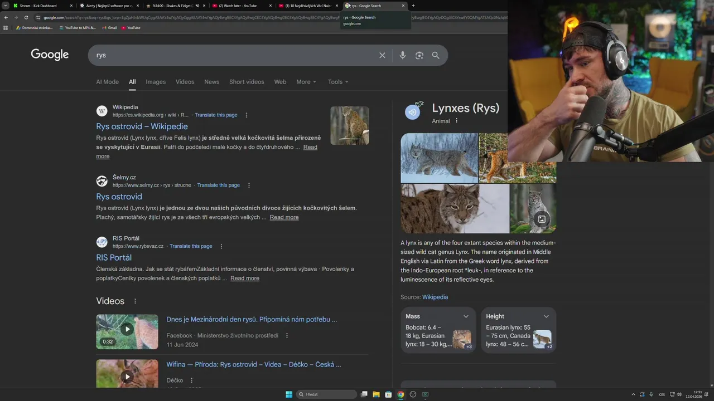Image resolution: width=714 pixels, height=401 pixels.
Task: Open AI Mode search tab
Action: (107, 82)
